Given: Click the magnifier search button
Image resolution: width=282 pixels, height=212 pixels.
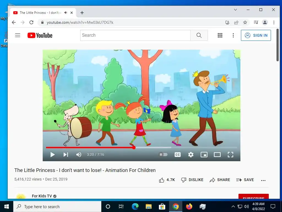Looking at the screenshot, I should pos(199,35).
